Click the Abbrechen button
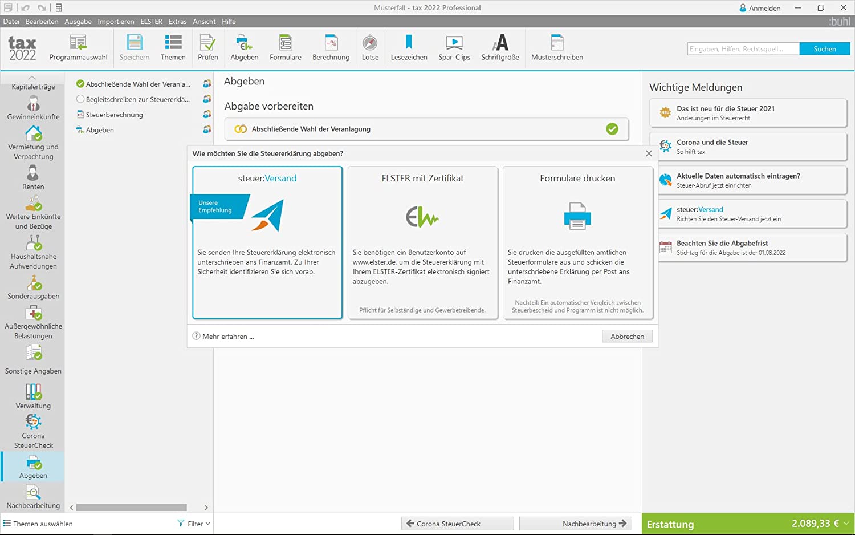Viewport: 855px width, 535px height. (627, 337)
